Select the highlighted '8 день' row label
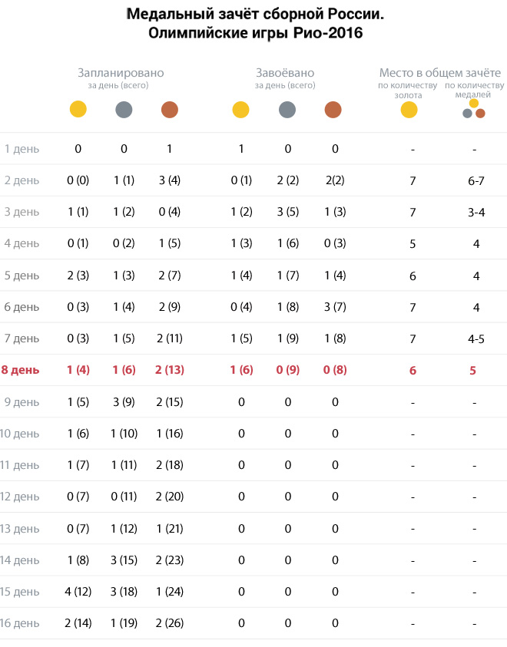The width and height of the screenshot is (507, 647). point(20,370)
